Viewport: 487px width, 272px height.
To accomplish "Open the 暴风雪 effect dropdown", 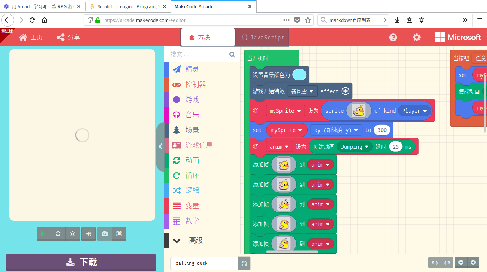I will point(302,91).
